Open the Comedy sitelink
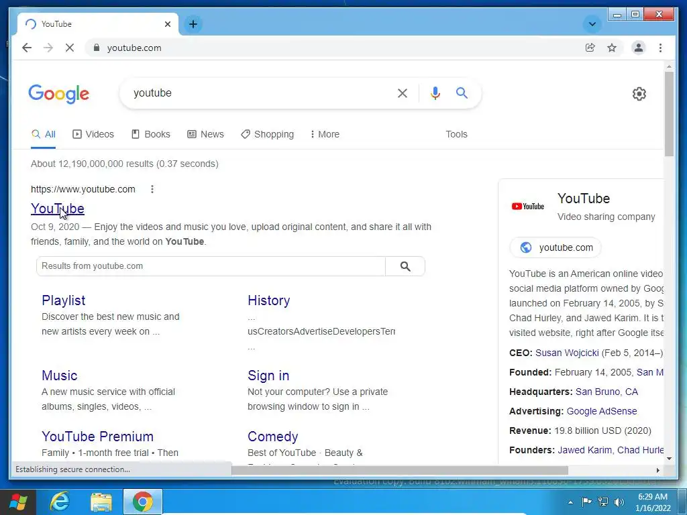The height and width of the screenshot is (515, 687). pos(272,437)
